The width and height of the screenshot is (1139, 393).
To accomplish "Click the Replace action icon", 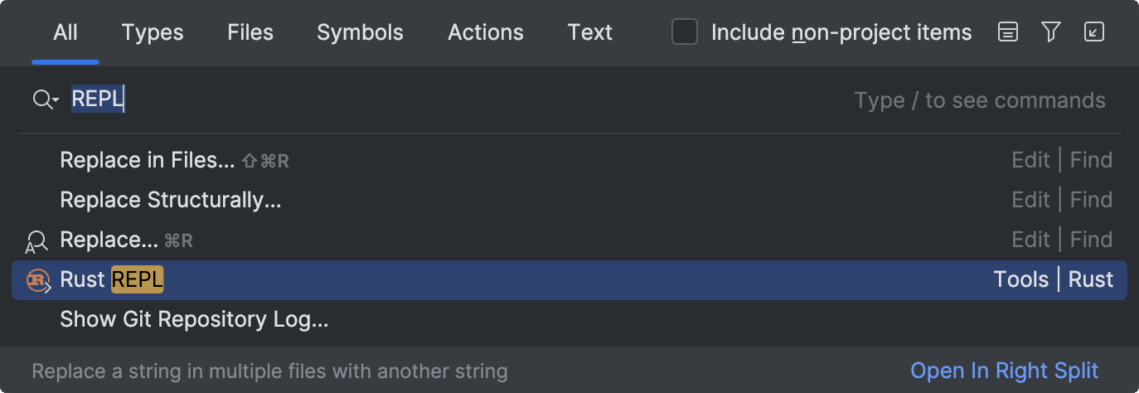I will point(36,241).
